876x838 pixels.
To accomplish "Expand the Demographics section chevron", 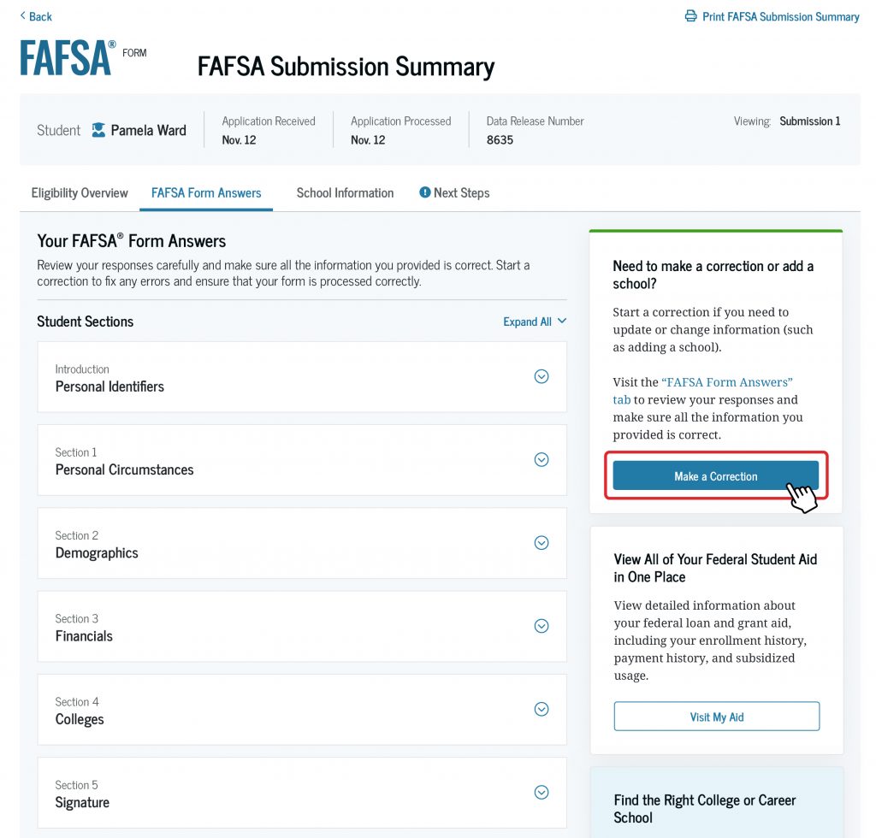I will click(541, 542).
